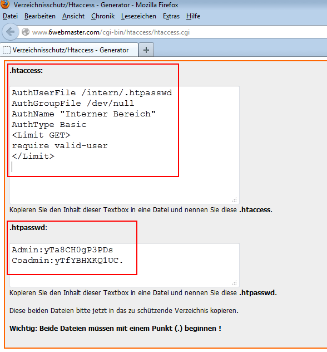Click the browser back arrow button
Viewport: 327px width, 352px height.
coord(10,32)
